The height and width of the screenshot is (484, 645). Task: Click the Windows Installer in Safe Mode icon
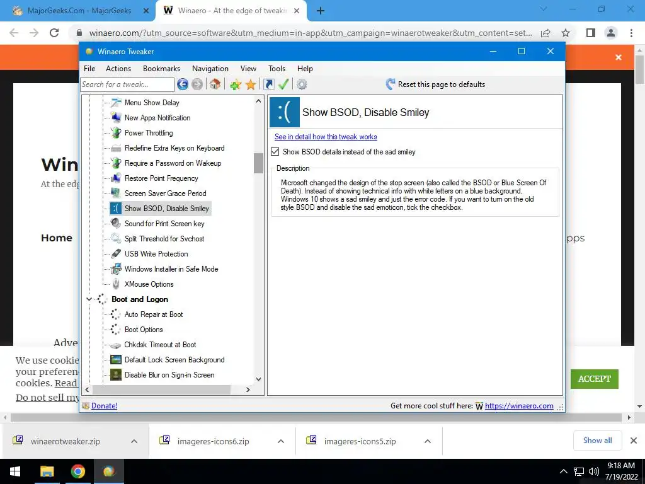point(116,269)
